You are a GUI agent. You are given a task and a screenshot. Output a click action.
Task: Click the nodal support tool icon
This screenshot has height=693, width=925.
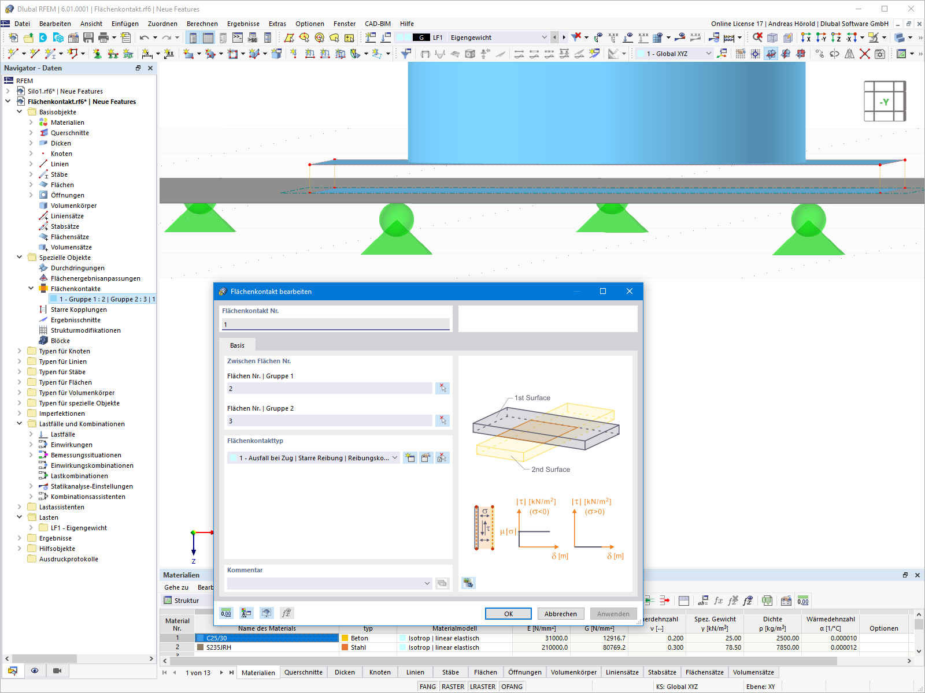[98, 54]
